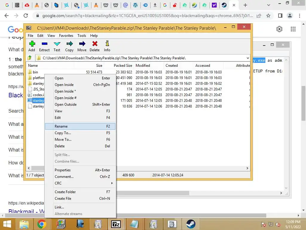
Task: Open the Edit menu in 7-Zip
Action: [40, 36]
